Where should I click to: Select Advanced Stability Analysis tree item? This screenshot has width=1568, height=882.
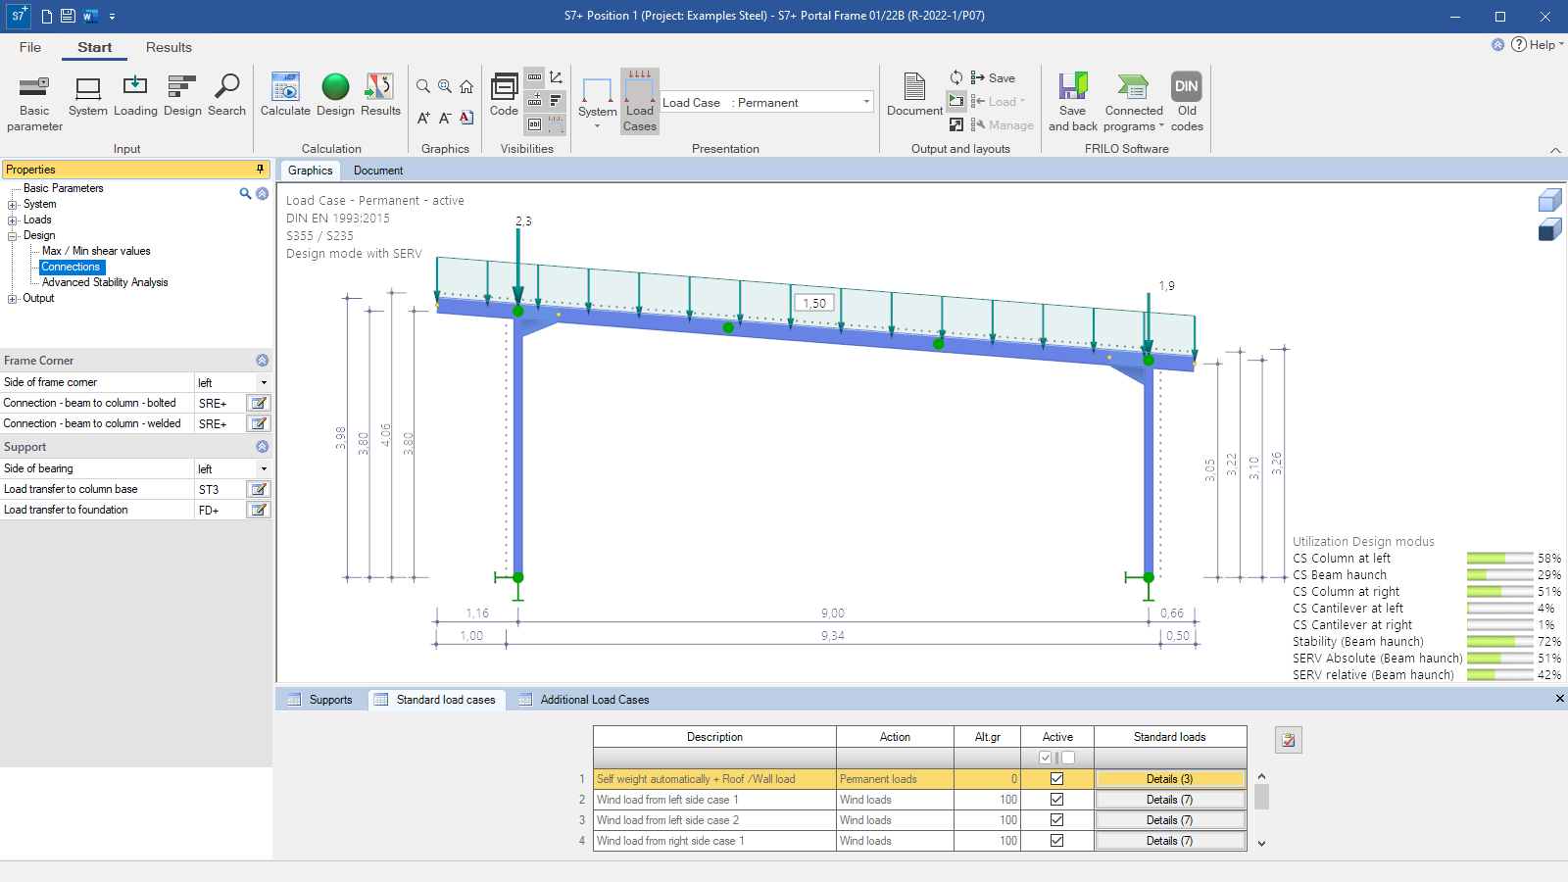[x=105, y=282]
